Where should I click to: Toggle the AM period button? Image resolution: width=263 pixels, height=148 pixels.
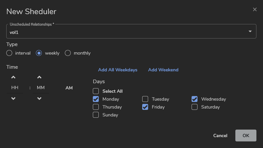(69, 88)
